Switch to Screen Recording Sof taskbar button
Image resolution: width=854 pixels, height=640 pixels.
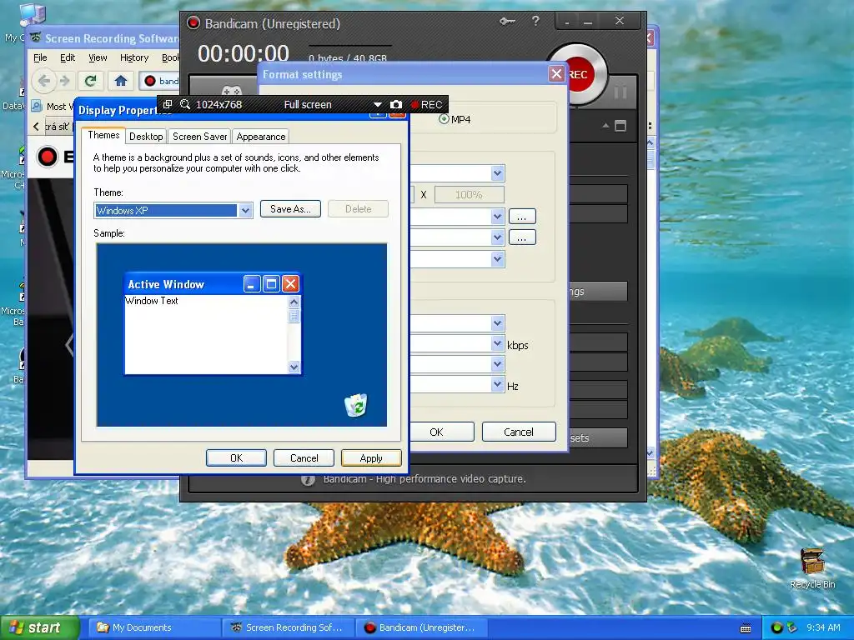point(288,628)
